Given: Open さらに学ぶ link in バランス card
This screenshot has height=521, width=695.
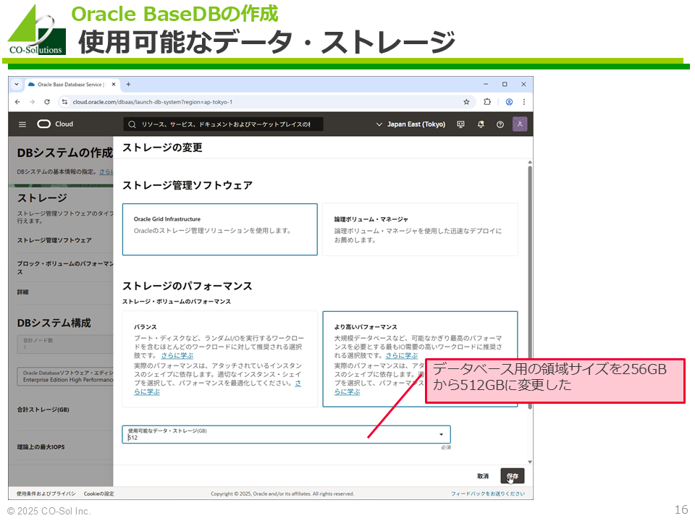Looking at the screenshot, I should click(x=177, y=356).
